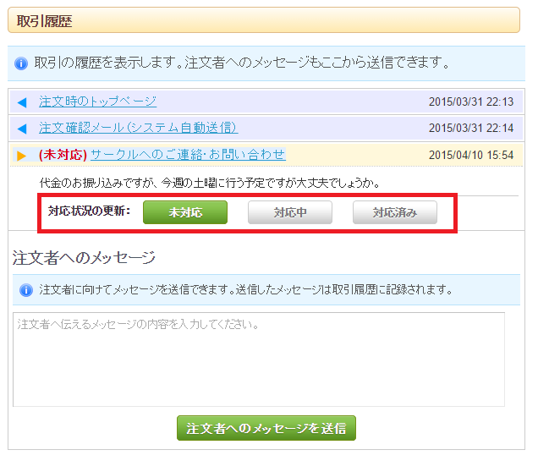This screenshot has height=472, width=549.
Task: Focus the 注文者へ伝えるメッセージ text area
Action: [x=259, y=359]
